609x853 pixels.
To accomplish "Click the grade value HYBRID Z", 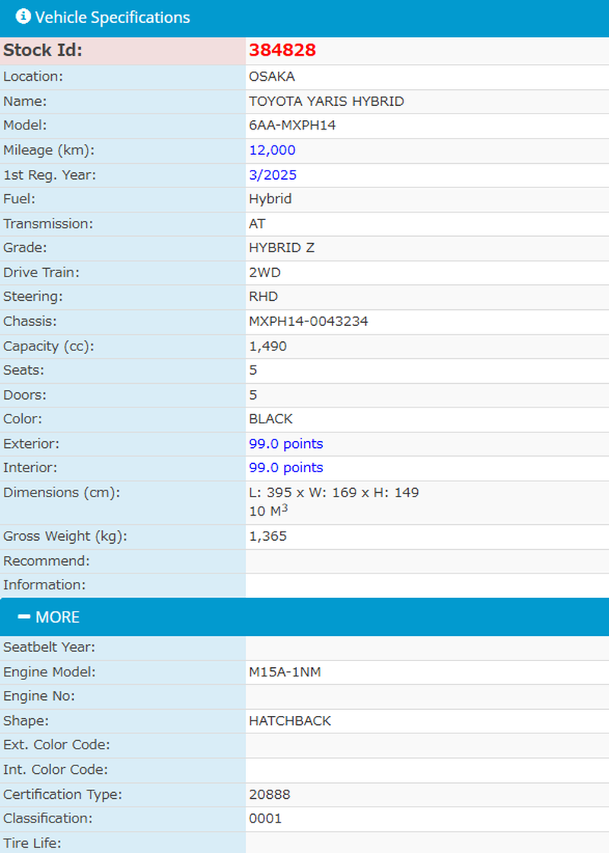I will pos(282,248).
